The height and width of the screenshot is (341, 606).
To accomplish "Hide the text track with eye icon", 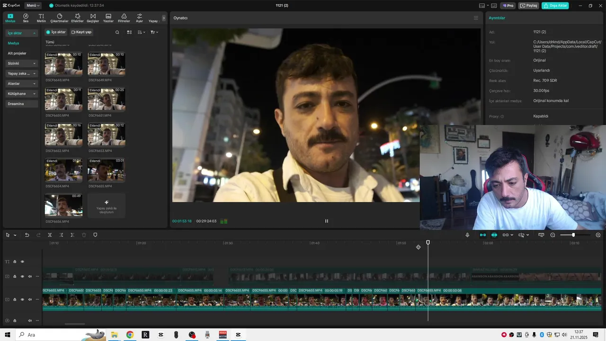I will [x=22, y=261].
